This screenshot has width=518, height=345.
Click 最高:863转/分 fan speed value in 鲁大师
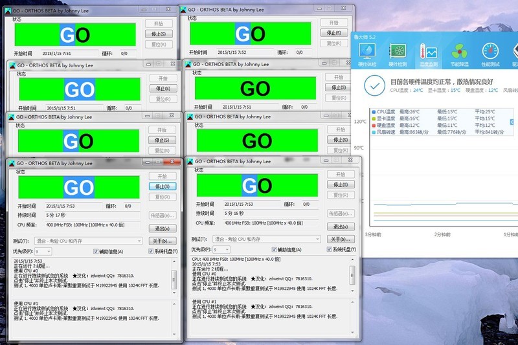(414, 132)
